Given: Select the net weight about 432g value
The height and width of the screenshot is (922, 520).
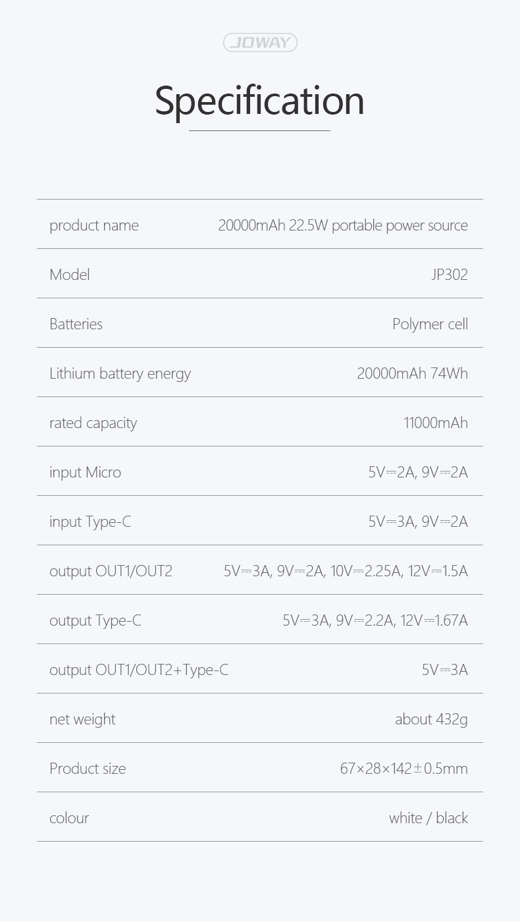Looking at the screenshot, I should pyautogui.click(x=431, y=719).
